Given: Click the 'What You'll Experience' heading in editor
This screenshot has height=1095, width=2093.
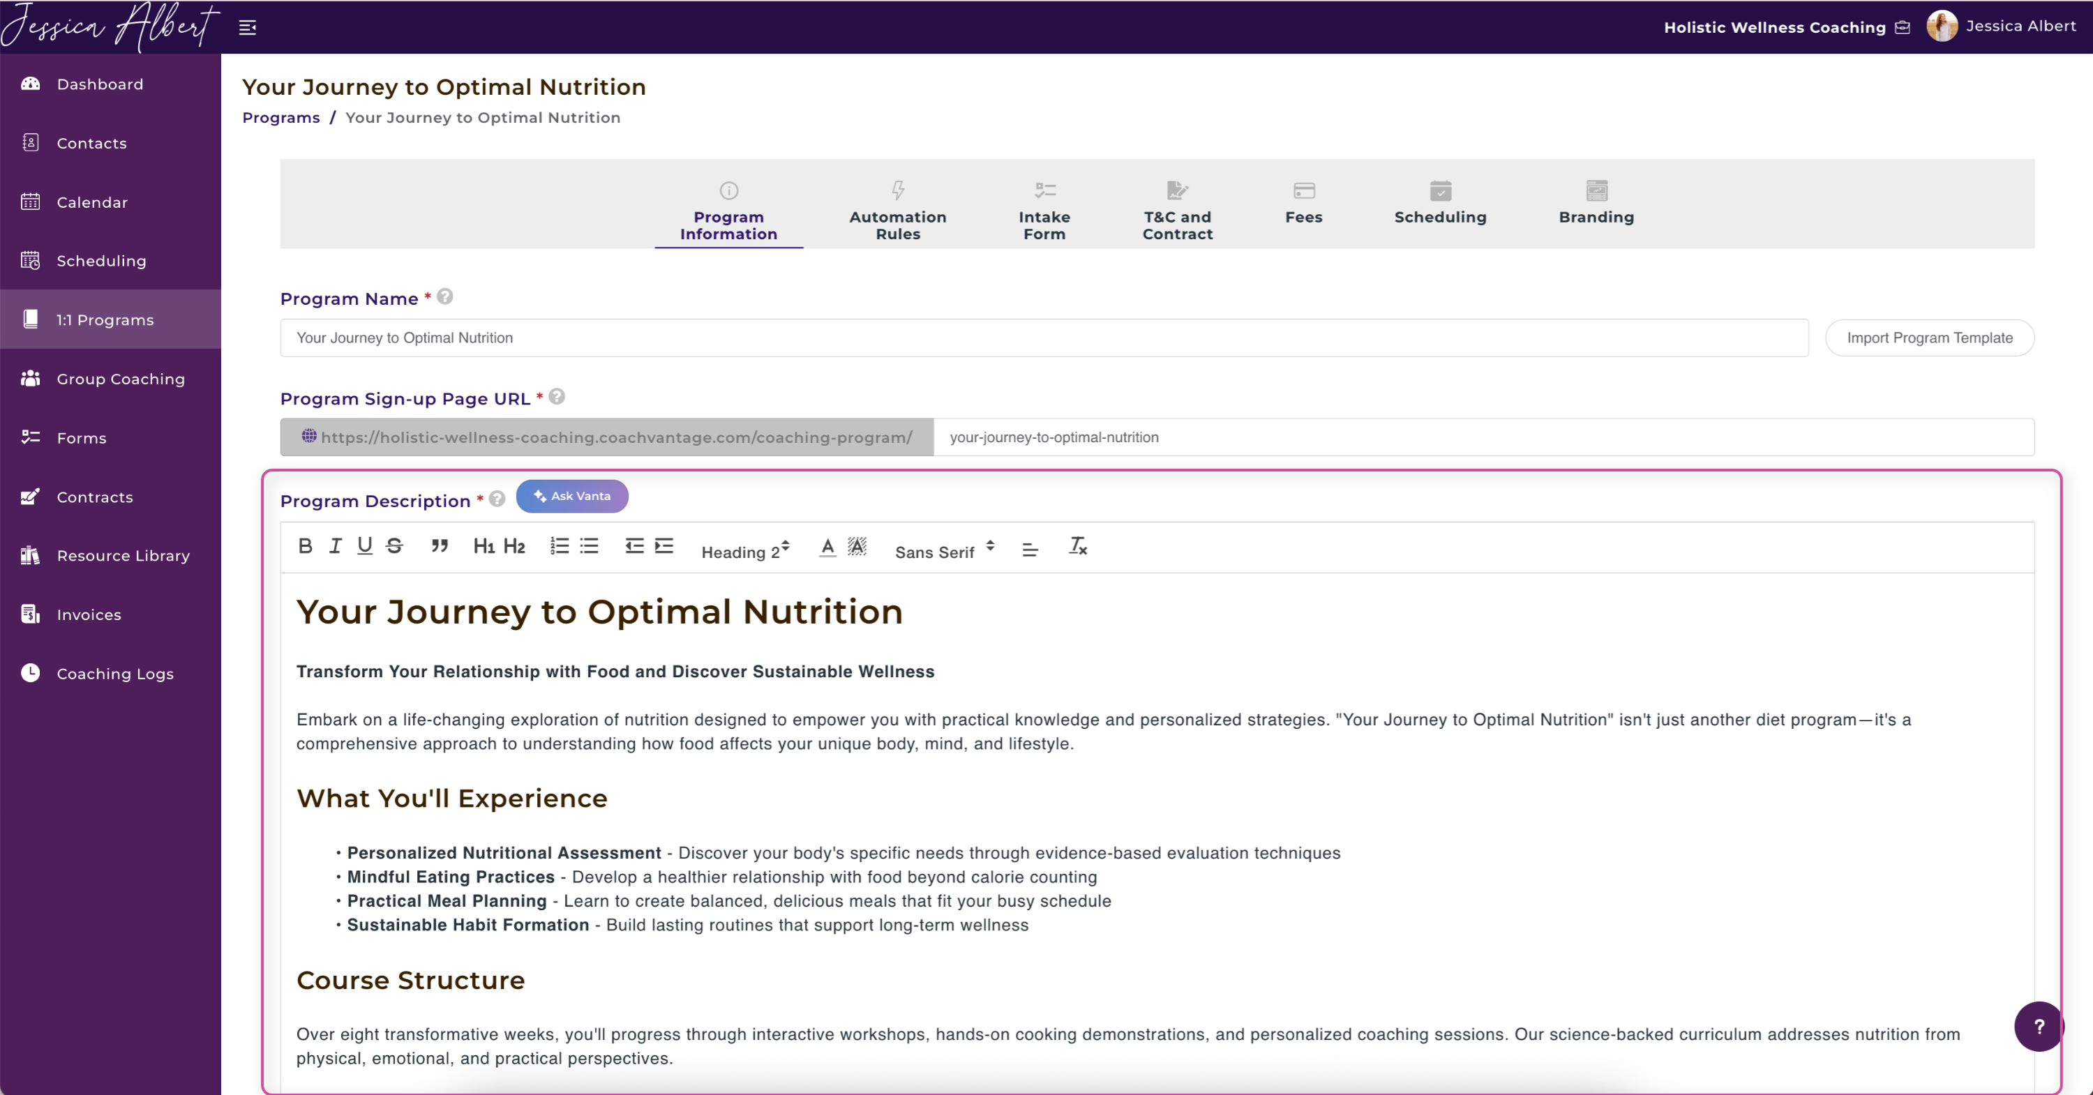Looking at the screenshot, I should coord(452,799).
